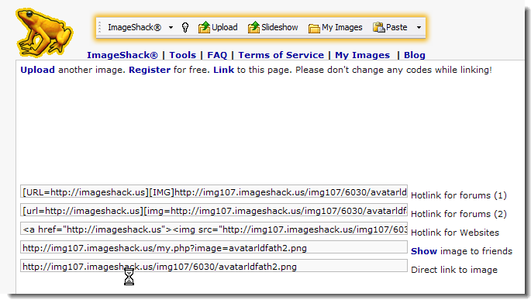Open Terms of Service link
The image size is (531, 300).
pyautogui.click(x=281, y=55)
